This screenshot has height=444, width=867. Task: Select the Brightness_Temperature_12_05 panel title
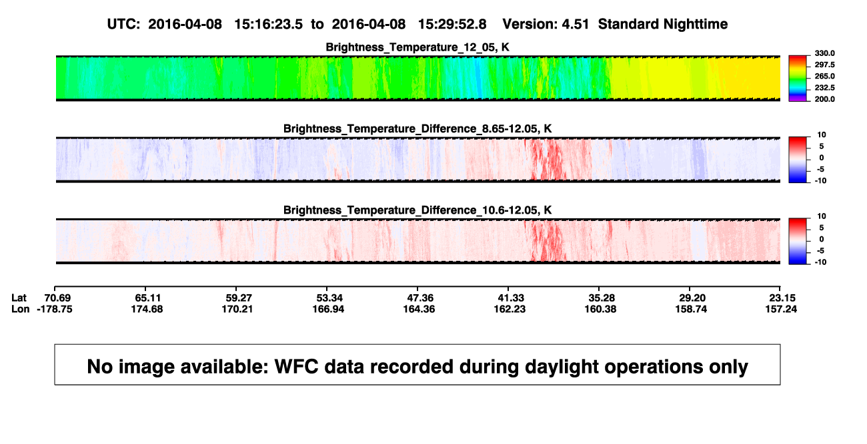417,47
